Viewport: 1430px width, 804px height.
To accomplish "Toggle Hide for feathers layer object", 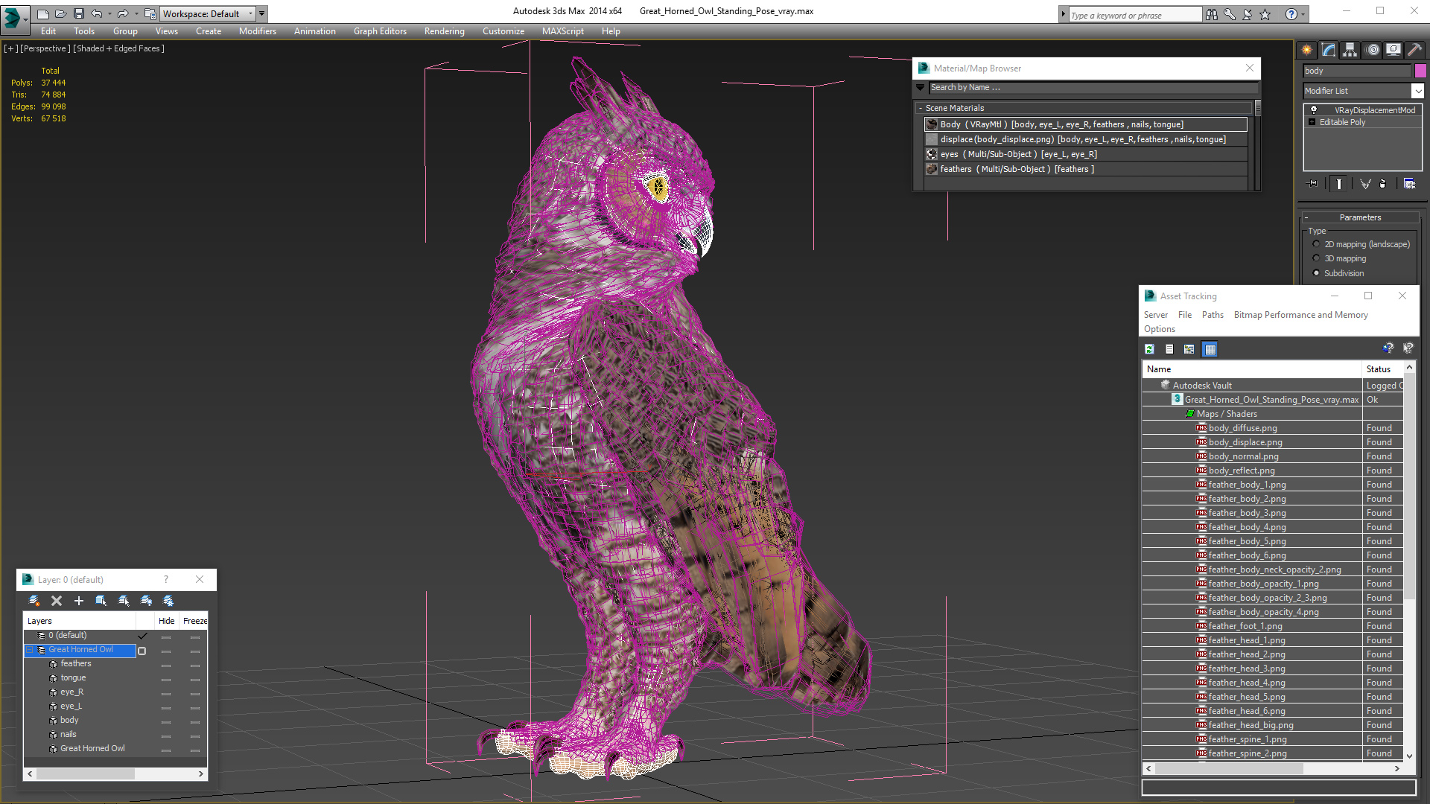I will click(166, 664).
